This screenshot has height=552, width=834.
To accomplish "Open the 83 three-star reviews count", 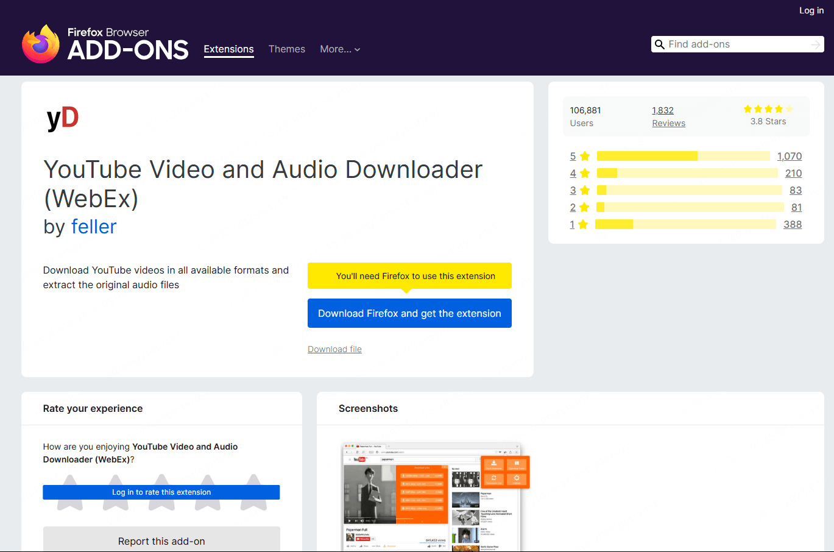I will click(796, 190).
